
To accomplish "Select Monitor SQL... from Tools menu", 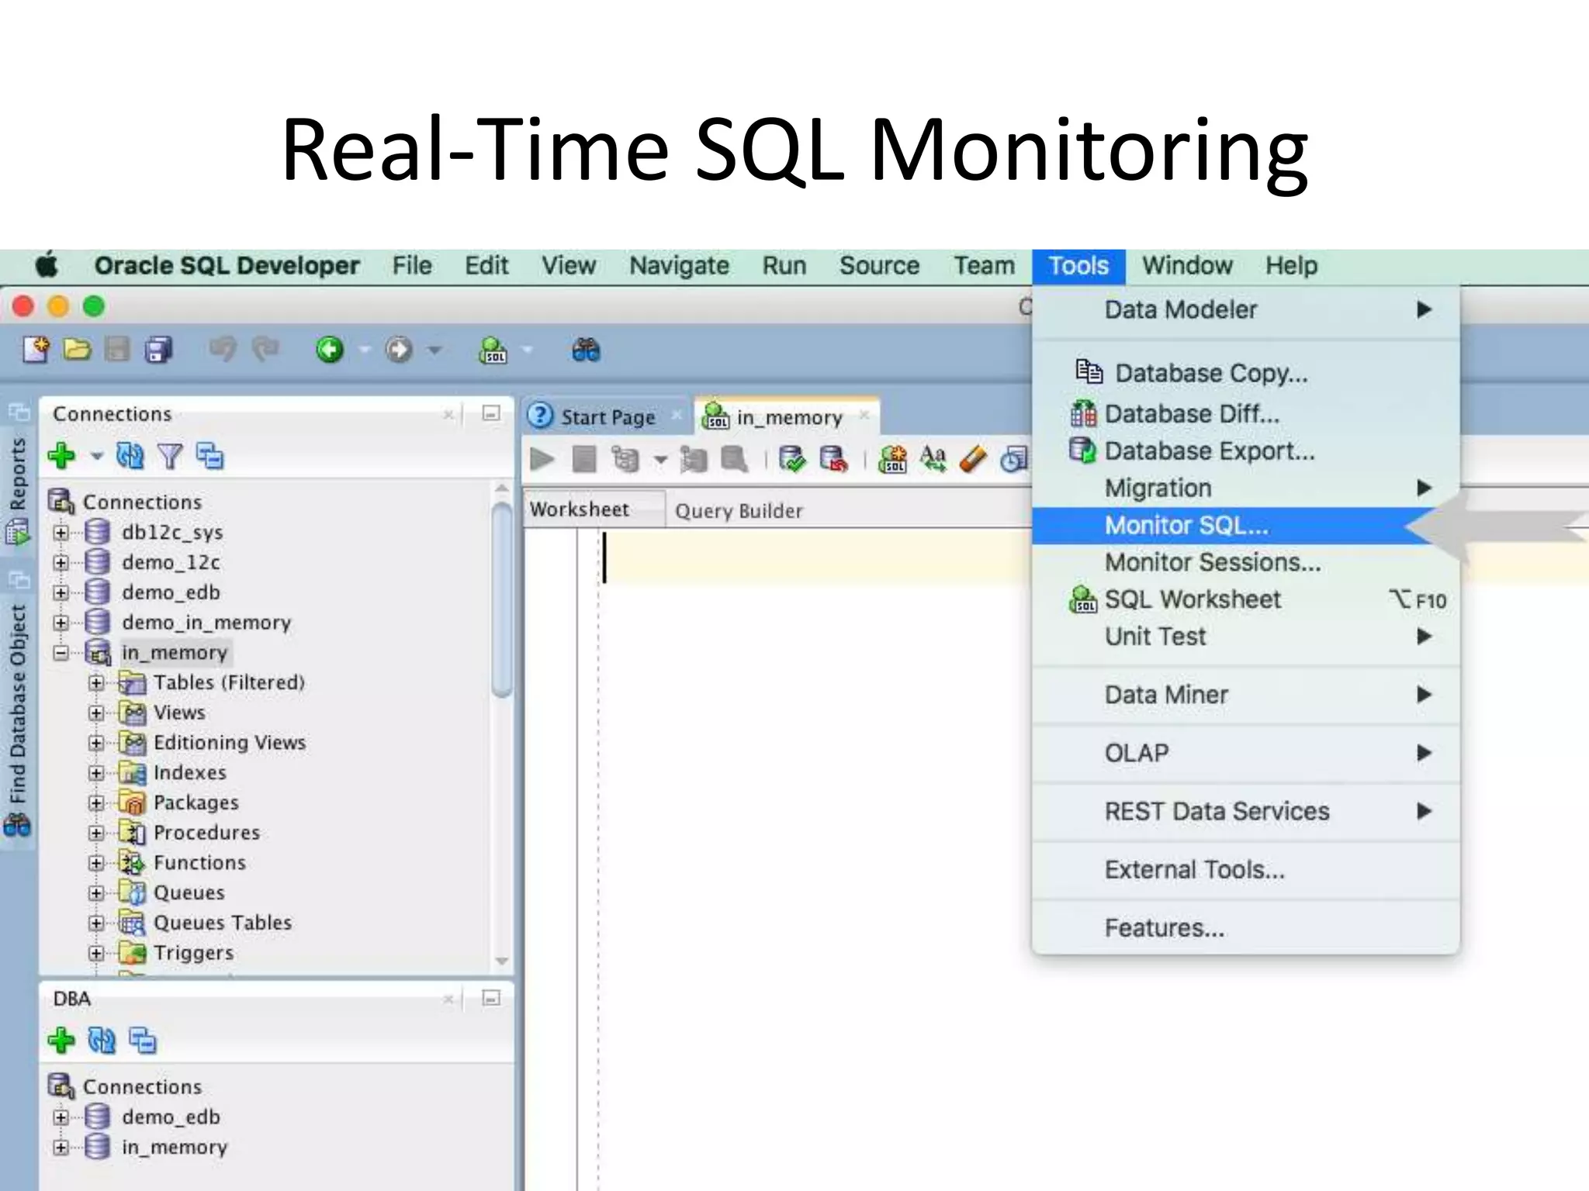I will (1245, 526).
